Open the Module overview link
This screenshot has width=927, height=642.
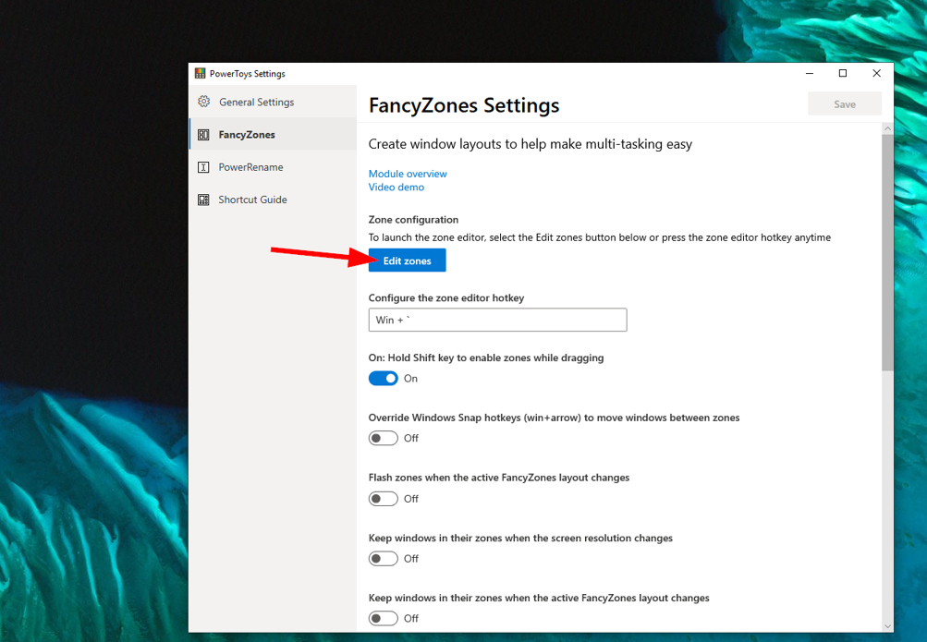[x=408, y=174]
